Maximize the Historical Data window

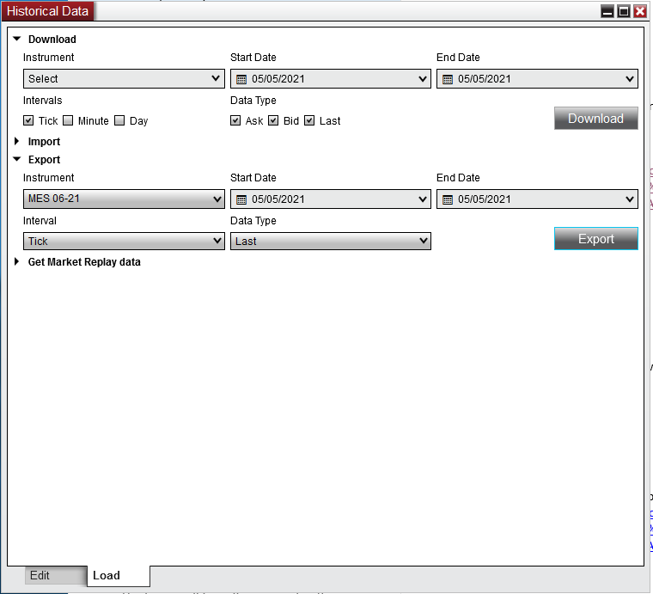624,11
